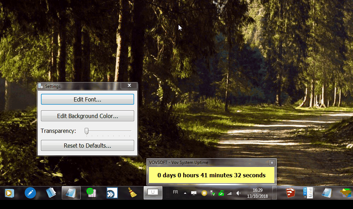
Task: Select the Vov System Uptime taskbar button
Action: coord(153,193)
